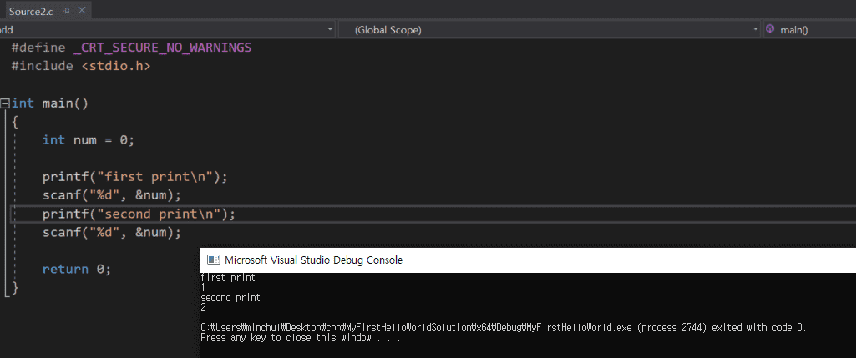Click the int num = 0; line
Image resolution: width=856 pixels, height=358 pixels.
(x=89, y=139)
